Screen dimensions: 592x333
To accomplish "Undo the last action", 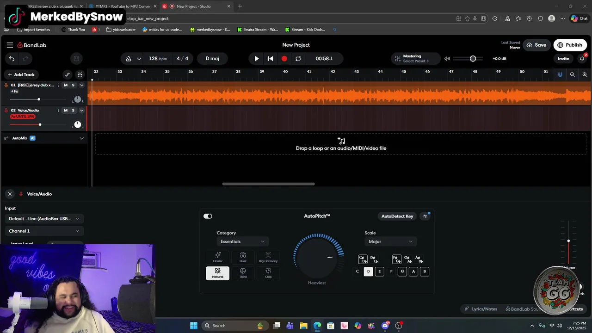I will (12, 58).
